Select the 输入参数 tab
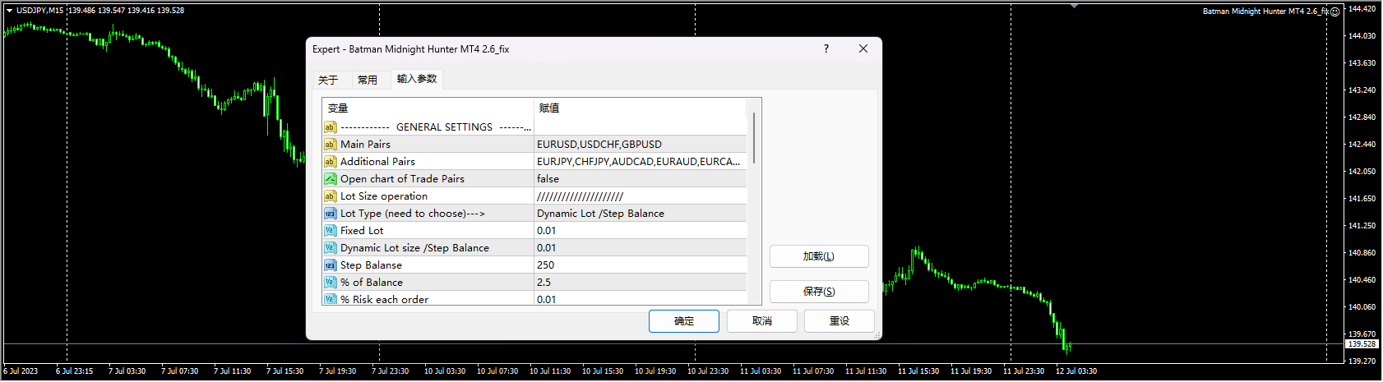 click(417, 79)
